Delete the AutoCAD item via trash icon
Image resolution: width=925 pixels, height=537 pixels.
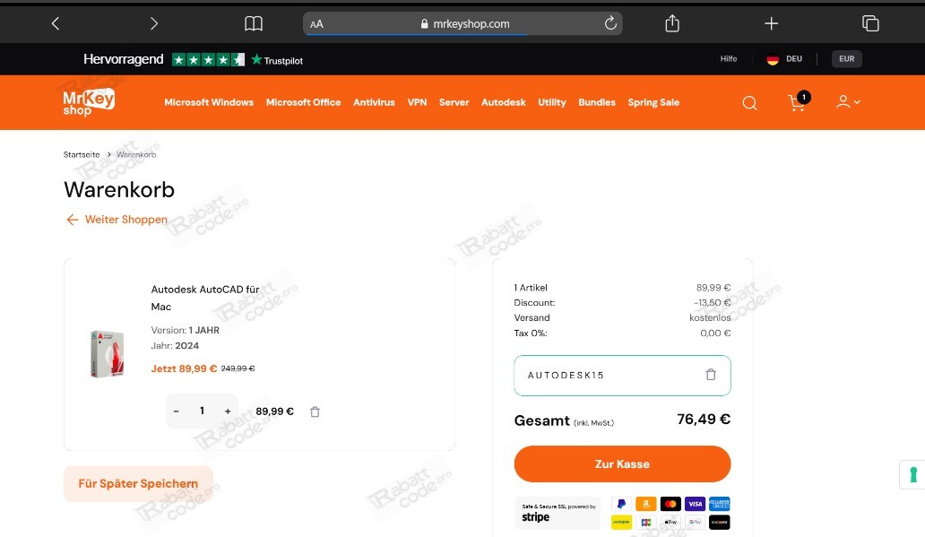point(315,411)
